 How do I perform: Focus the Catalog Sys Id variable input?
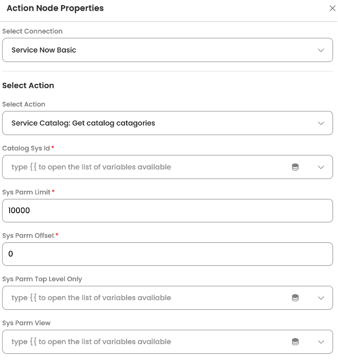[143, 167]
